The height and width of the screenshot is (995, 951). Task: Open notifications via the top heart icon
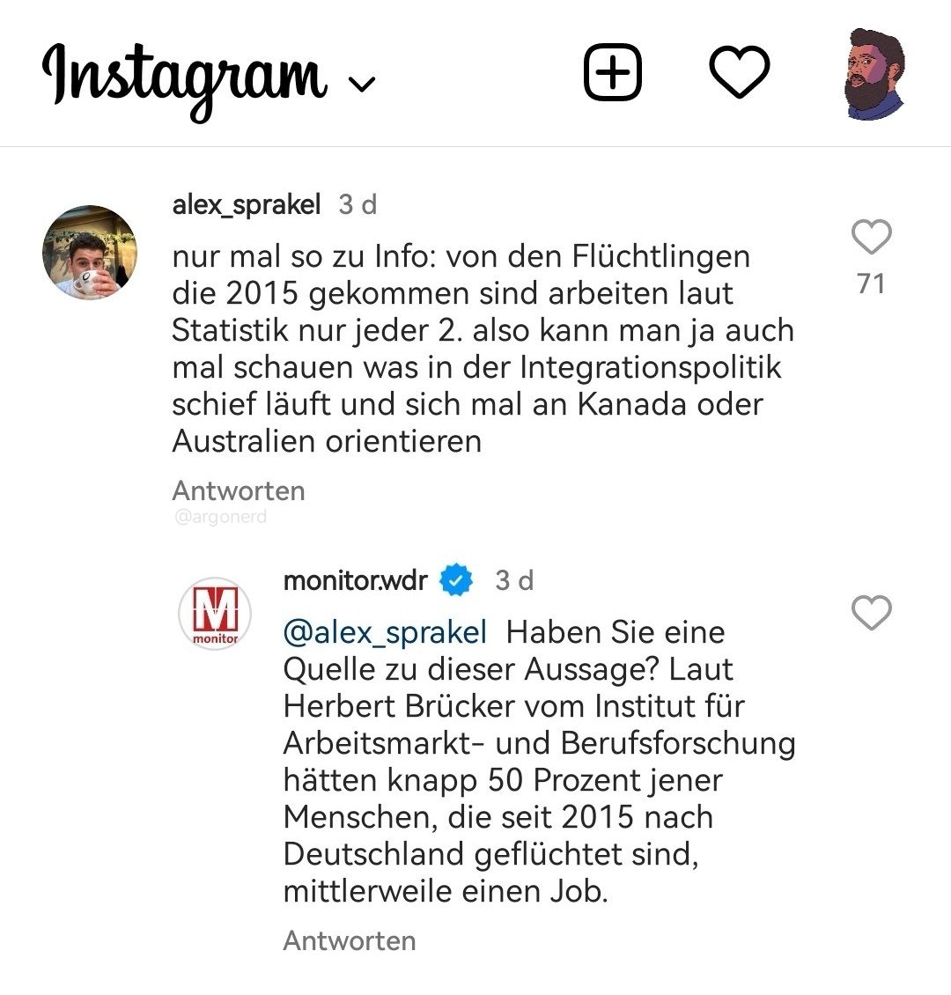(740, 71)
